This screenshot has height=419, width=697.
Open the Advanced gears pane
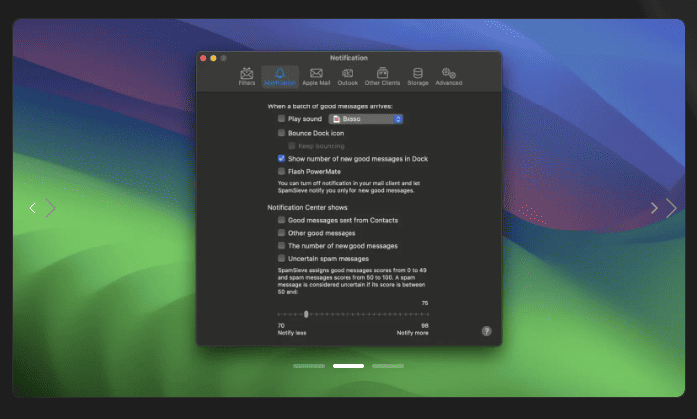coord(448,76)
